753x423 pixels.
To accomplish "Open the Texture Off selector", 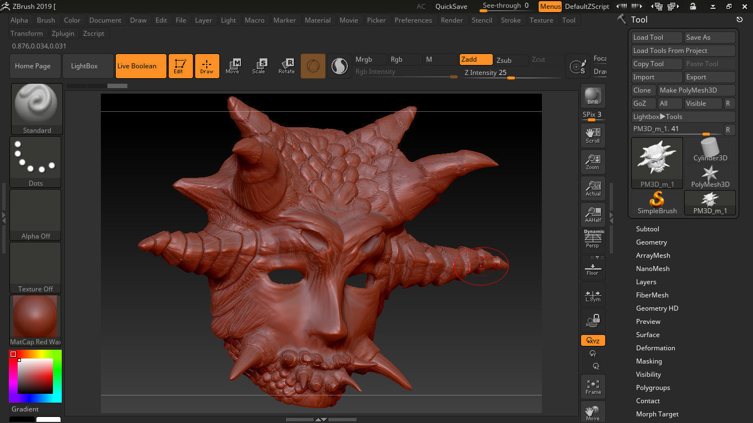I will click(36, 268).
